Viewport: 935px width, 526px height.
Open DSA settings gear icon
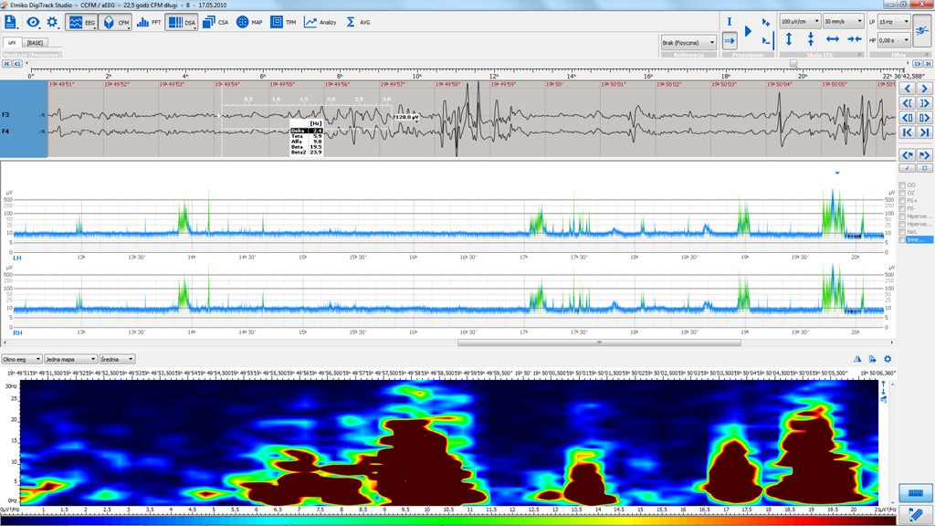click(888, 359)
